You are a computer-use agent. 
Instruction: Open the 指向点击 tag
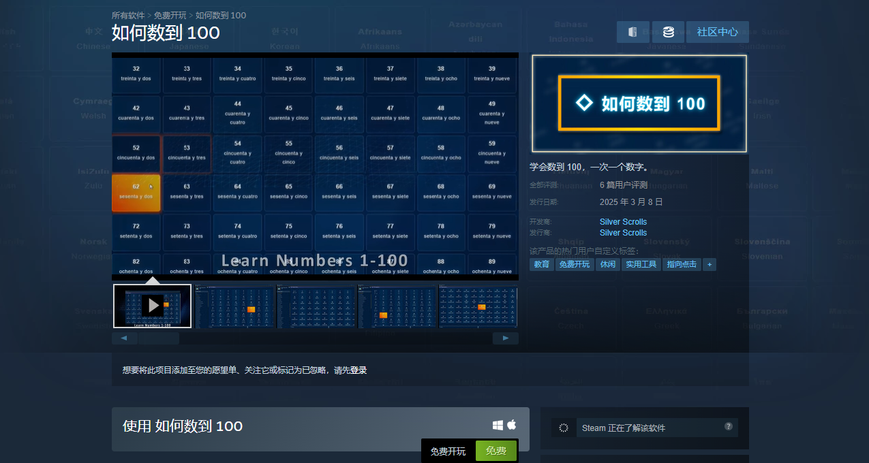[682, 264]
